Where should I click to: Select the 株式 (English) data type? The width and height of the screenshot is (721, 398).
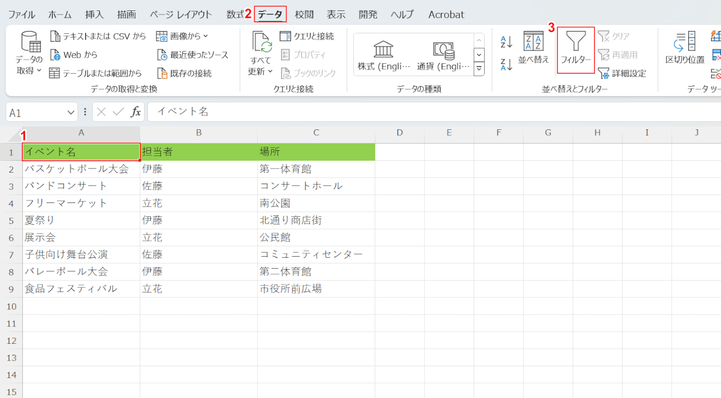(x=384, y=55)
